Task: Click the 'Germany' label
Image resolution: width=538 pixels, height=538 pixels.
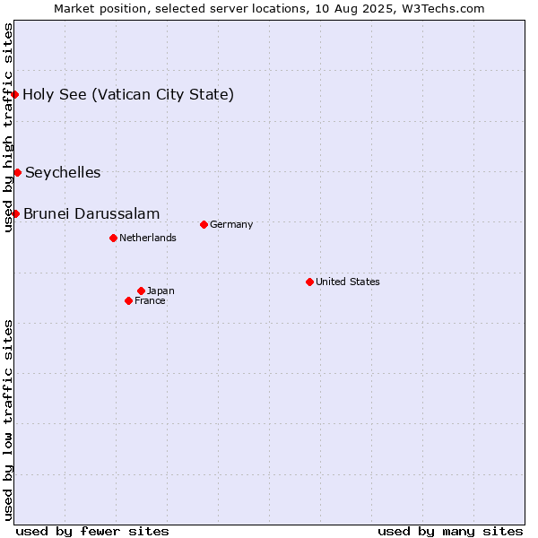Action: [x=231, y=225]
